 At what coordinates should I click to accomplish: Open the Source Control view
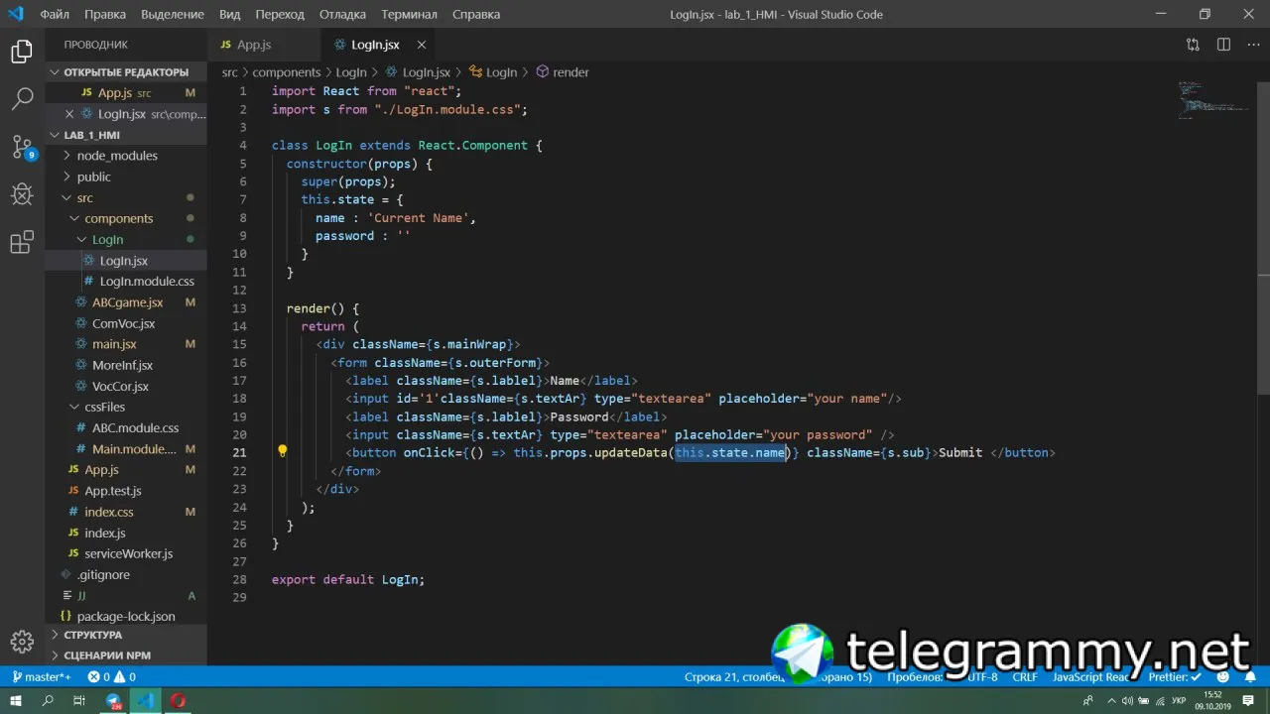tap(22, 147)
